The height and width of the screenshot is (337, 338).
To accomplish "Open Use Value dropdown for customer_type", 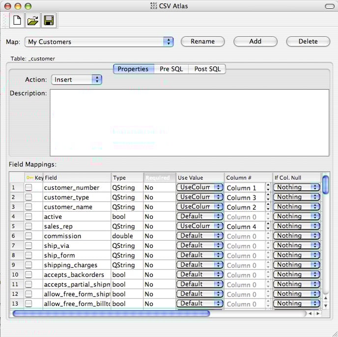I will tap(199, 197).
